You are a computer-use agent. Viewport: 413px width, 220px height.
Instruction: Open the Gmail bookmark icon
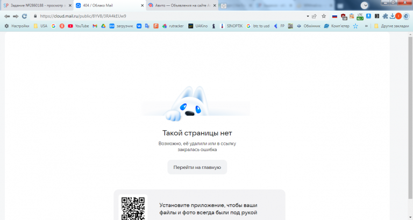[x=95, y=26]
